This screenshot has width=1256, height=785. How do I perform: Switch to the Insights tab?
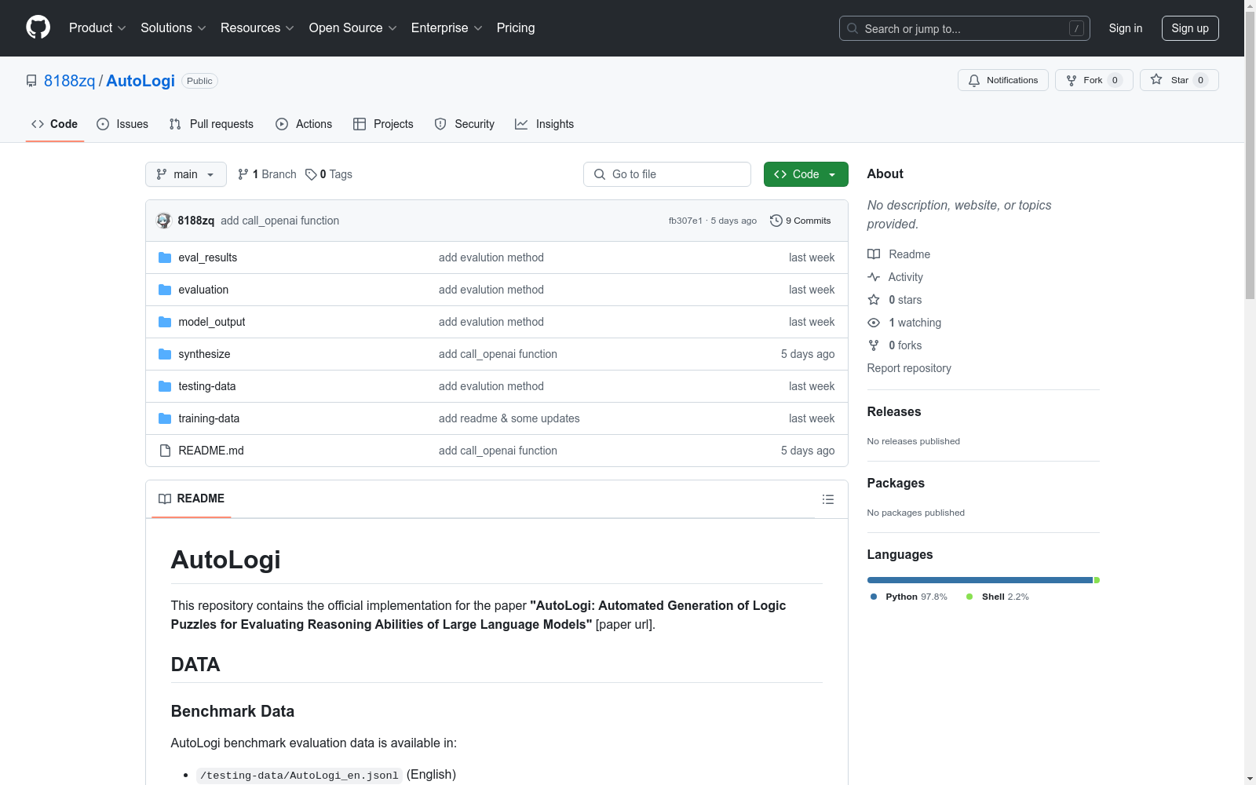(544, 124)
